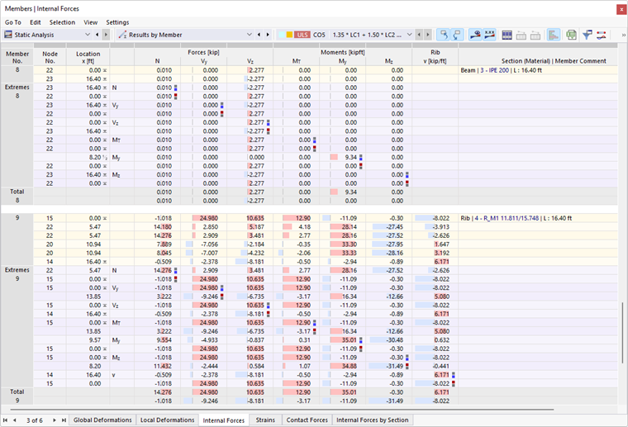Expand the toolbar overflow chevron
This screenshot has height=427, width=628.
pyautogui.click(x=623, y=35)
